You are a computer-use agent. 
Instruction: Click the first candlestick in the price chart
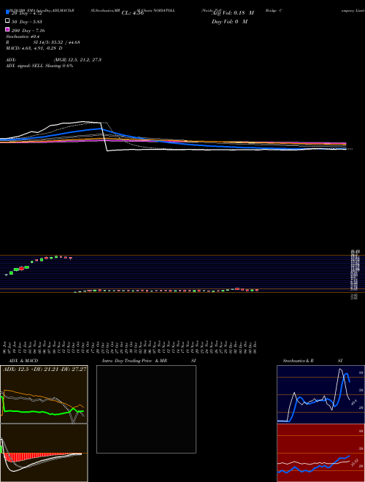[7, 275]
